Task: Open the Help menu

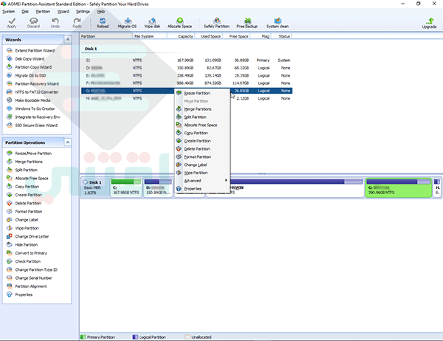Action: point(101,12)
